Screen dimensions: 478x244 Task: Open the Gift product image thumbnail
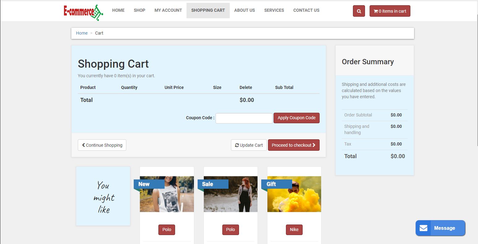(x=294, y=194)
